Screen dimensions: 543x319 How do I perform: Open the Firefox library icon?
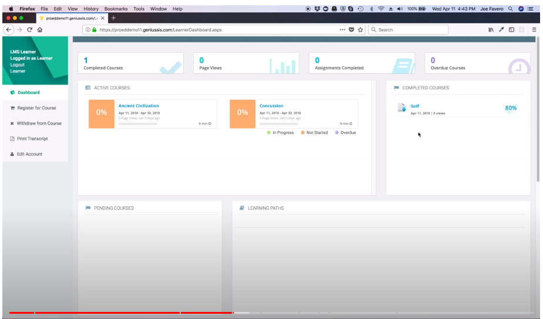(491, 29)
